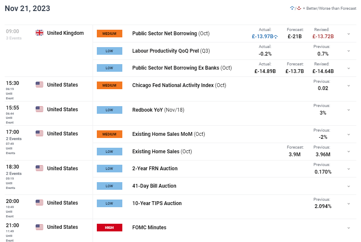Click the red HIGH importance badge
Image resolution: width=361 pixels, height=242 pixels.
click(110, 228)
